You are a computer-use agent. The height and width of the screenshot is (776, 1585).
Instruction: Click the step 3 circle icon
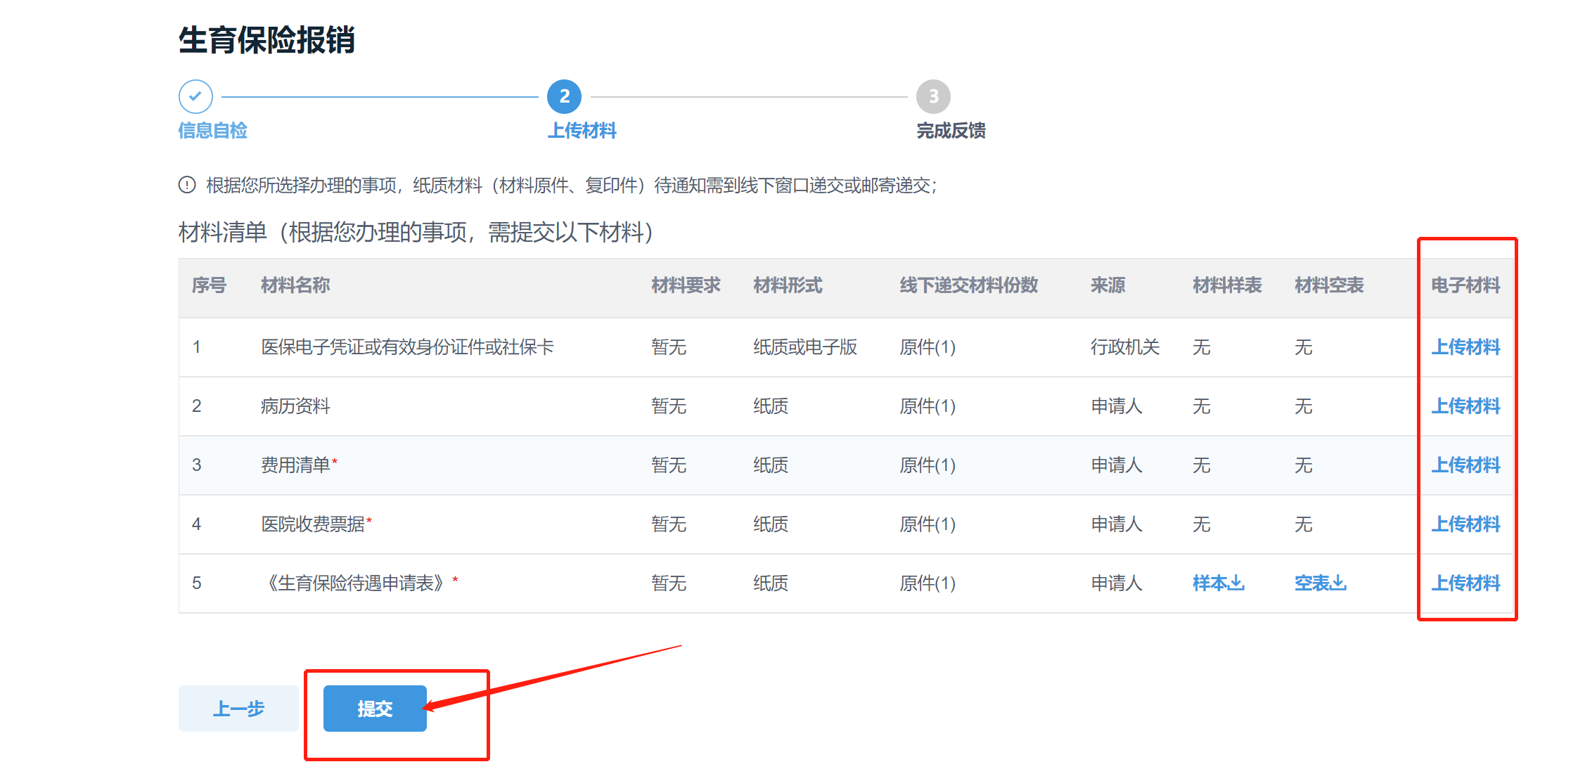click(x=933, y=97)
